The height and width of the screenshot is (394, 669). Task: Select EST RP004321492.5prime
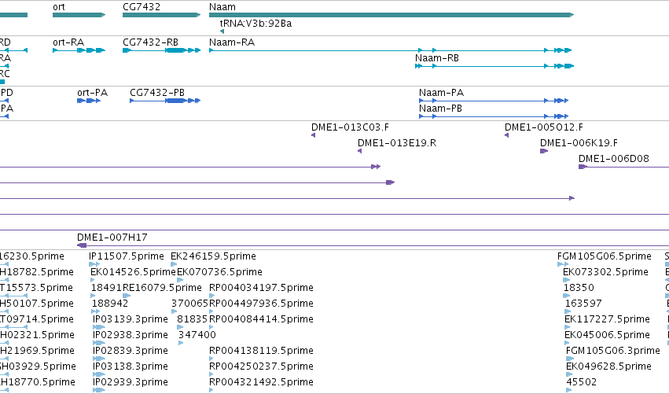pyautogui.click(x=261, y=382)
